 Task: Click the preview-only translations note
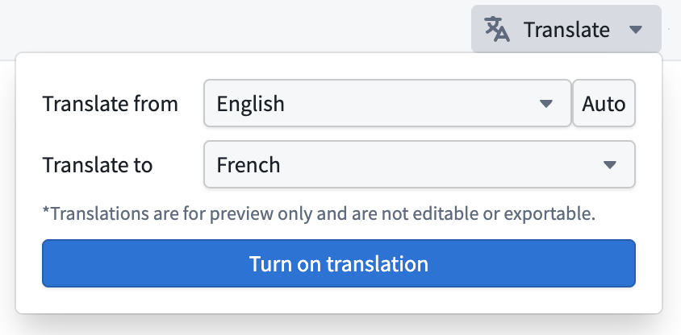319,213
